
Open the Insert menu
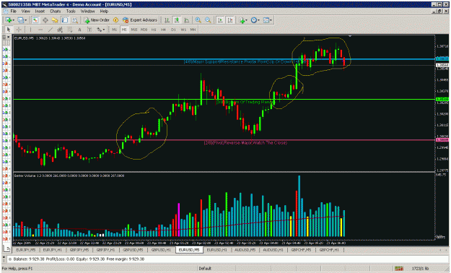40,12
